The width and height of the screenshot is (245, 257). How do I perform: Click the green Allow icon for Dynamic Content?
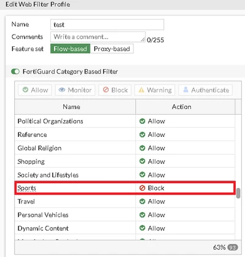click(142, 228)
